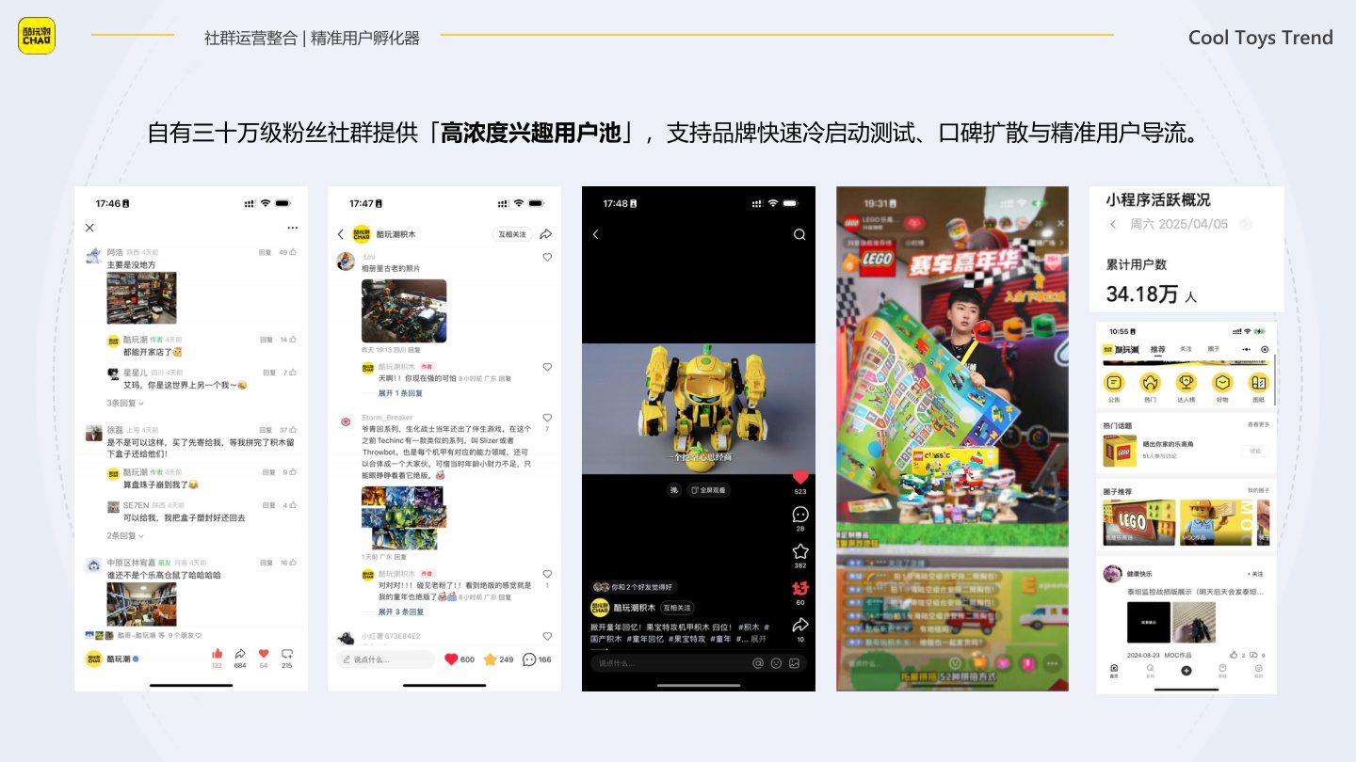This screenshot has height=762, width=1356.
Task: Tap the share arrow showing 684
Action: click(x=240, y=654)
